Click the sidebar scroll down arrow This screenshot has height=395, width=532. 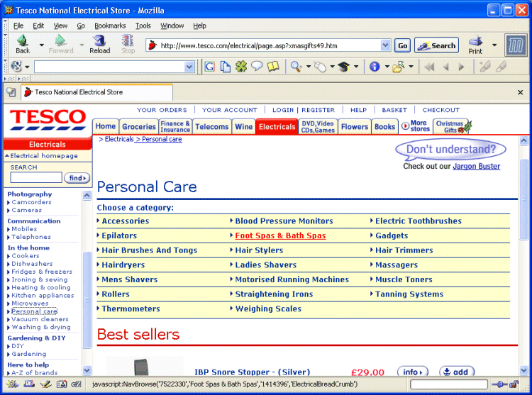tap(87, 370)
